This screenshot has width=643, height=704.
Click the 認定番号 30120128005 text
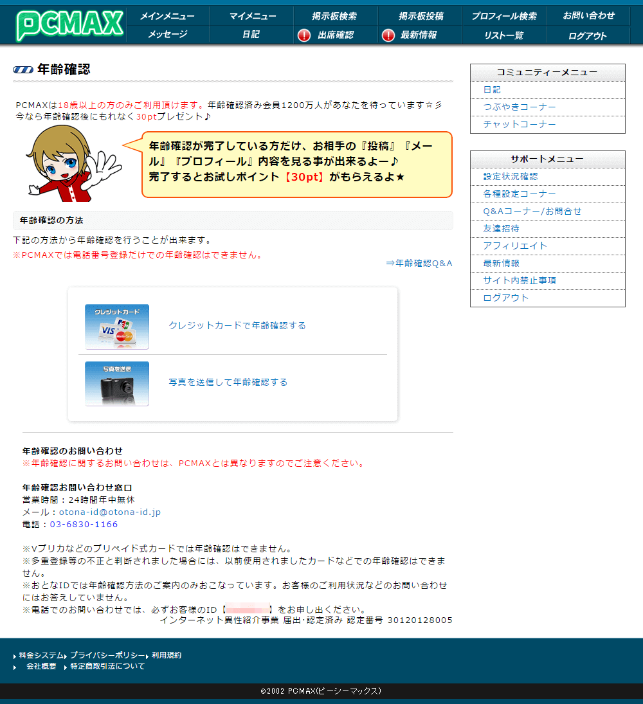[x=400, y=620]
